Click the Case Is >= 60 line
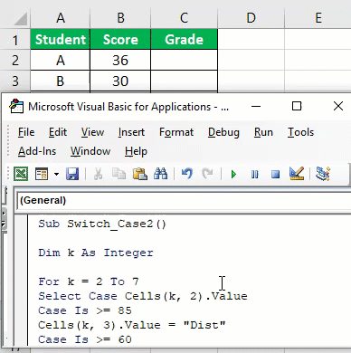Screen dimensions: 351x353 tap(85, 339)
